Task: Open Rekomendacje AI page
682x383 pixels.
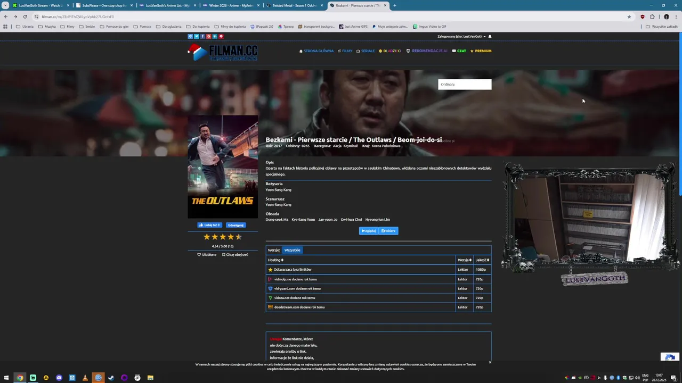Action: point(427,51)
